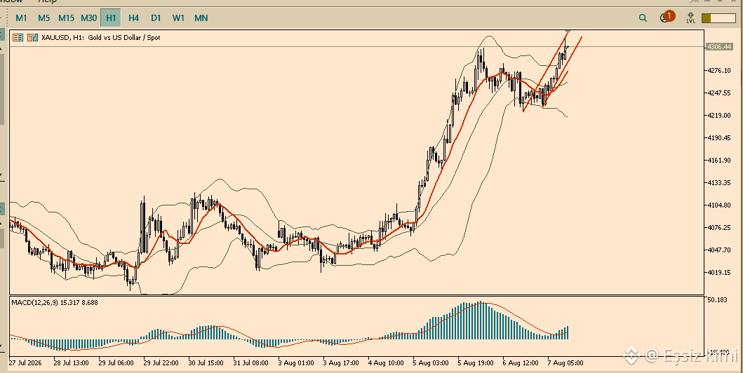Viewport: 743px width, 373px height.
Task: Click the 50.183 MACD scale value
Action: (x=718, y=300)
